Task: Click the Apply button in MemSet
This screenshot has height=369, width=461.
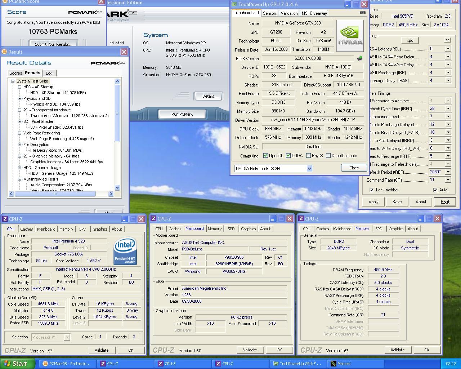Action: click(x=373, y=202)
